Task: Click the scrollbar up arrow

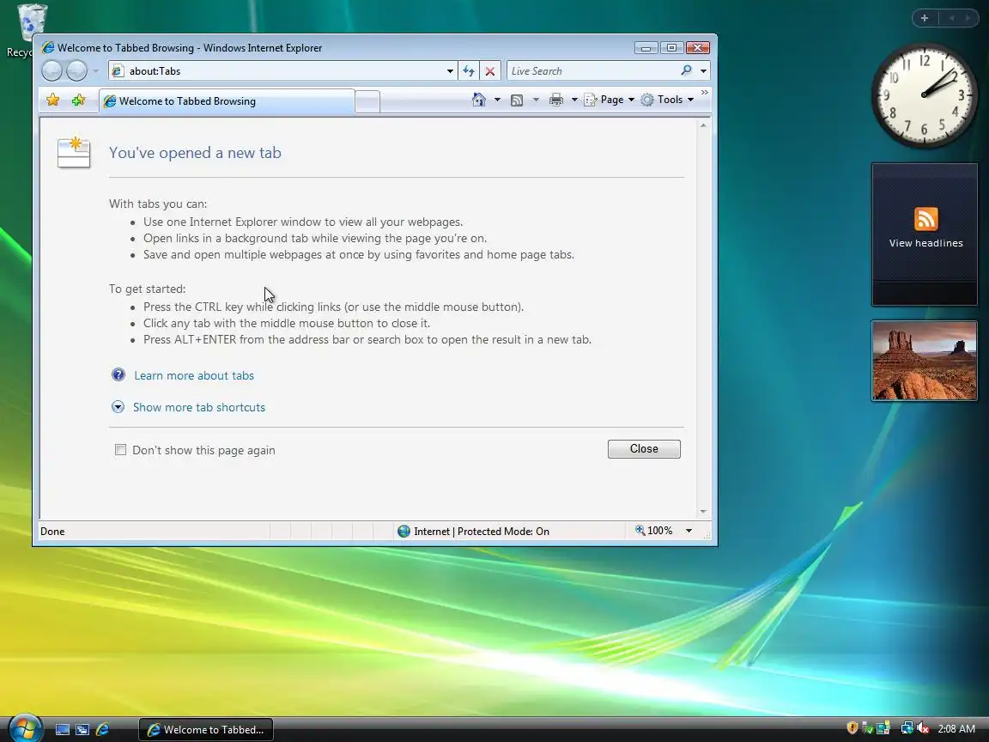Action: (703, 125)
